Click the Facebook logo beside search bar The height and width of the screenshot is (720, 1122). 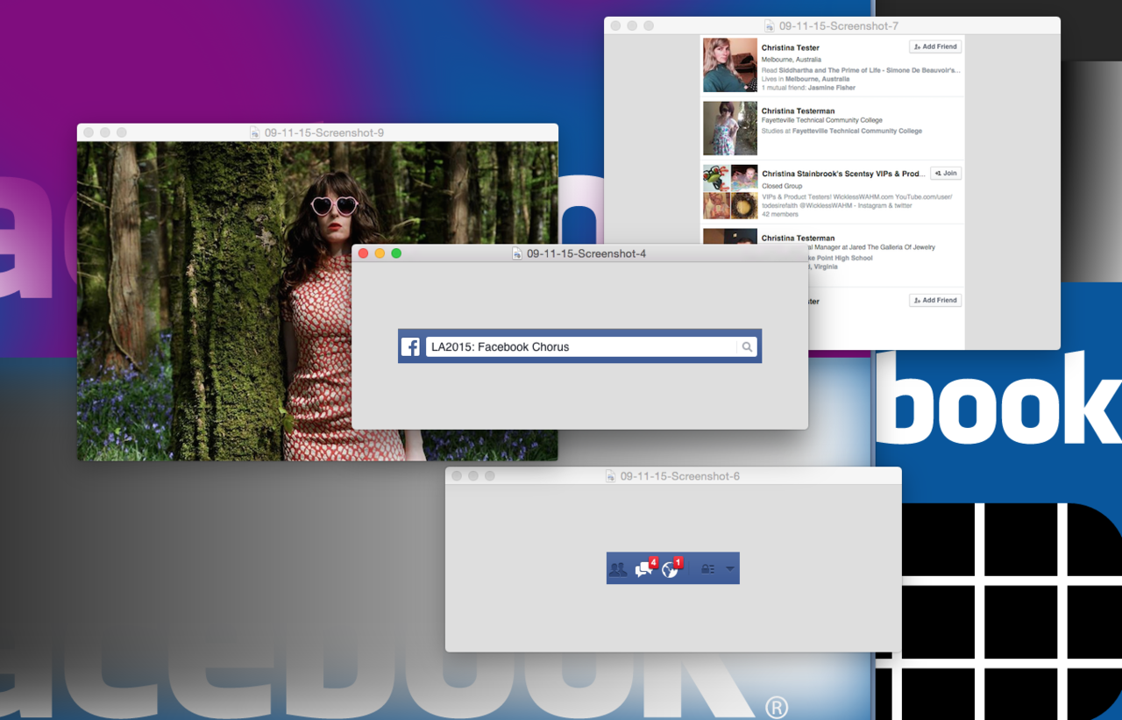pos(410,346)
